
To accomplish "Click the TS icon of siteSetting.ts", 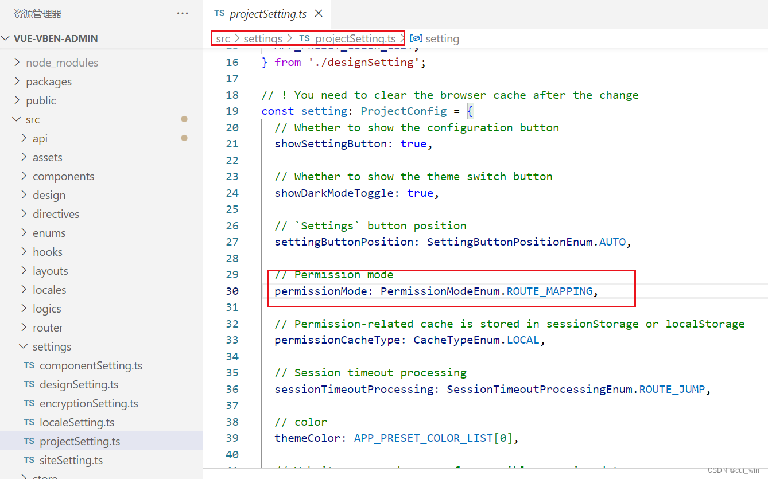I will pos(29,460).
